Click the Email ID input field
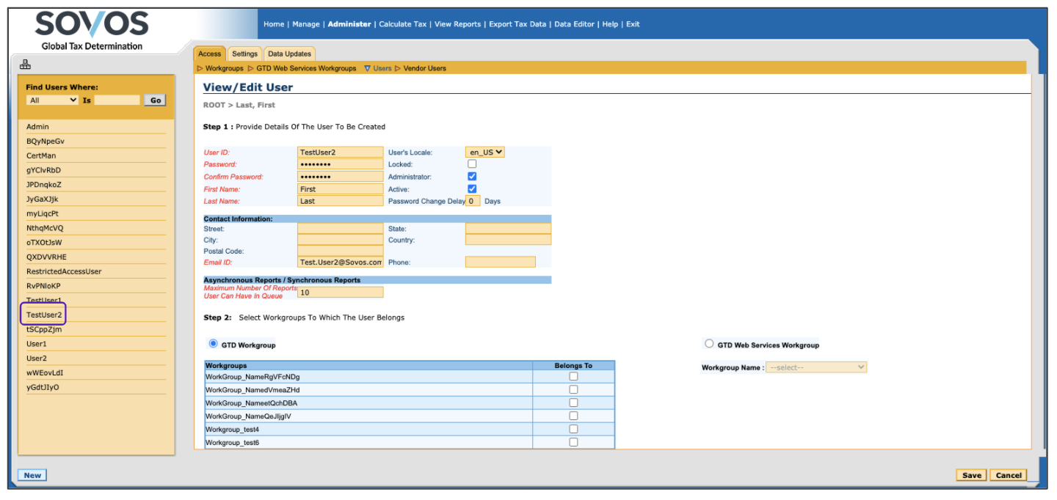The width and height of the screenshot is (1057, 500). 341,262
